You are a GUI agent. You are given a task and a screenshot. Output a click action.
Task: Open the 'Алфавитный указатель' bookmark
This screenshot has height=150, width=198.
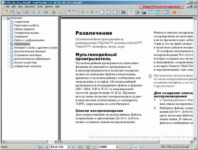28,66
